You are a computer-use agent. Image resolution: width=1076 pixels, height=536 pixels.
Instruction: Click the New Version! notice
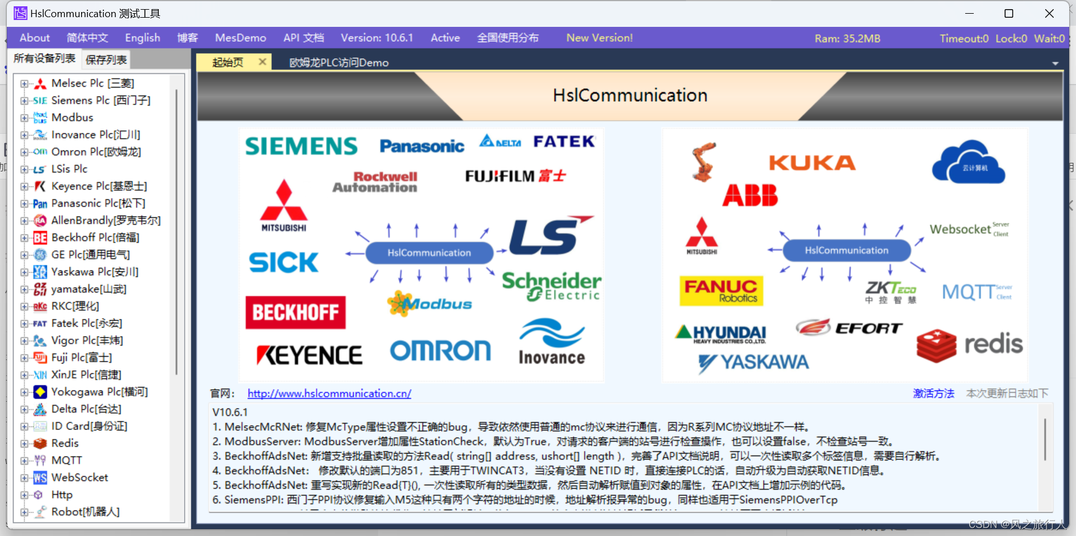point(600,38)
